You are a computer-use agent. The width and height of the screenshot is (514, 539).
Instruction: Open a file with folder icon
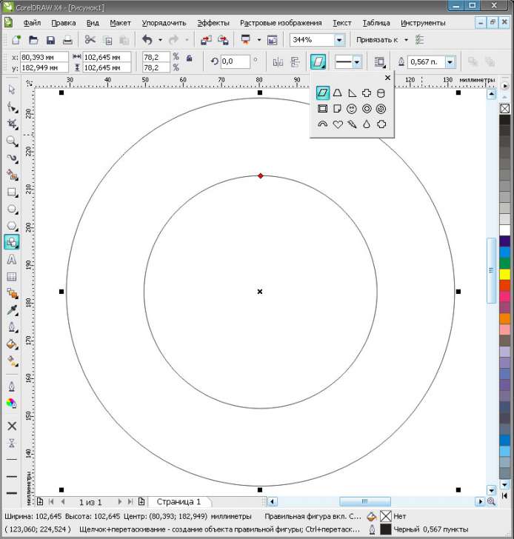(x=33, y=40)
